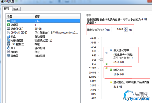The image size is (152, 103).
Task: Select the processor count value 4
Action: (35, 25)
